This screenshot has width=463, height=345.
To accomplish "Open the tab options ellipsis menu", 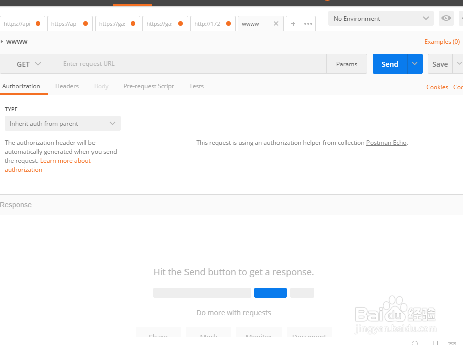I will point(308,24).
